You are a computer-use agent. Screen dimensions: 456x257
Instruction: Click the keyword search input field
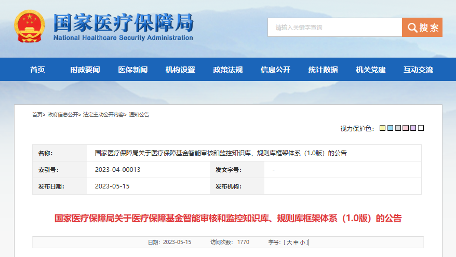pyautogui.click(x=334, y=28)
